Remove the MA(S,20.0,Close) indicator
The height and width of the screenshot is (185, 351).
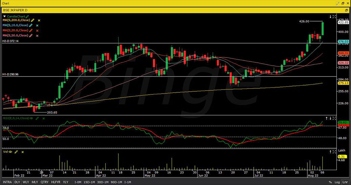tap(37, 31)
